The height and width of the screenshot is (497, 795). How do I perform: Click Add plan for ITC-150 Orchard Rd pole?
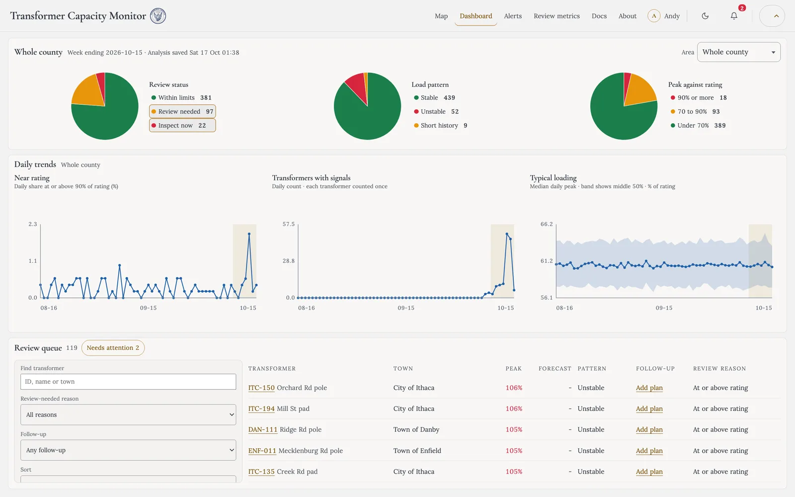pyautogui.click(x=649, y=388)
